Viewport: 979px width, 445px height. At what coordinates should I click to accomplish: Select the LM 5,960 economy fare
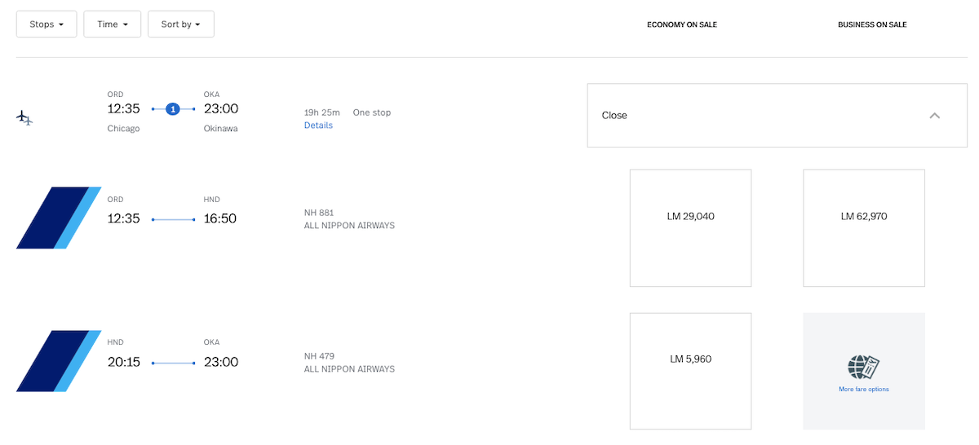690,371
